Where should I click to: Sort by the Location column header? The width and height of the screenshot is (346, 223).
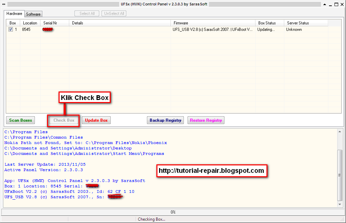pyautogui.click(x=30, y=23)
